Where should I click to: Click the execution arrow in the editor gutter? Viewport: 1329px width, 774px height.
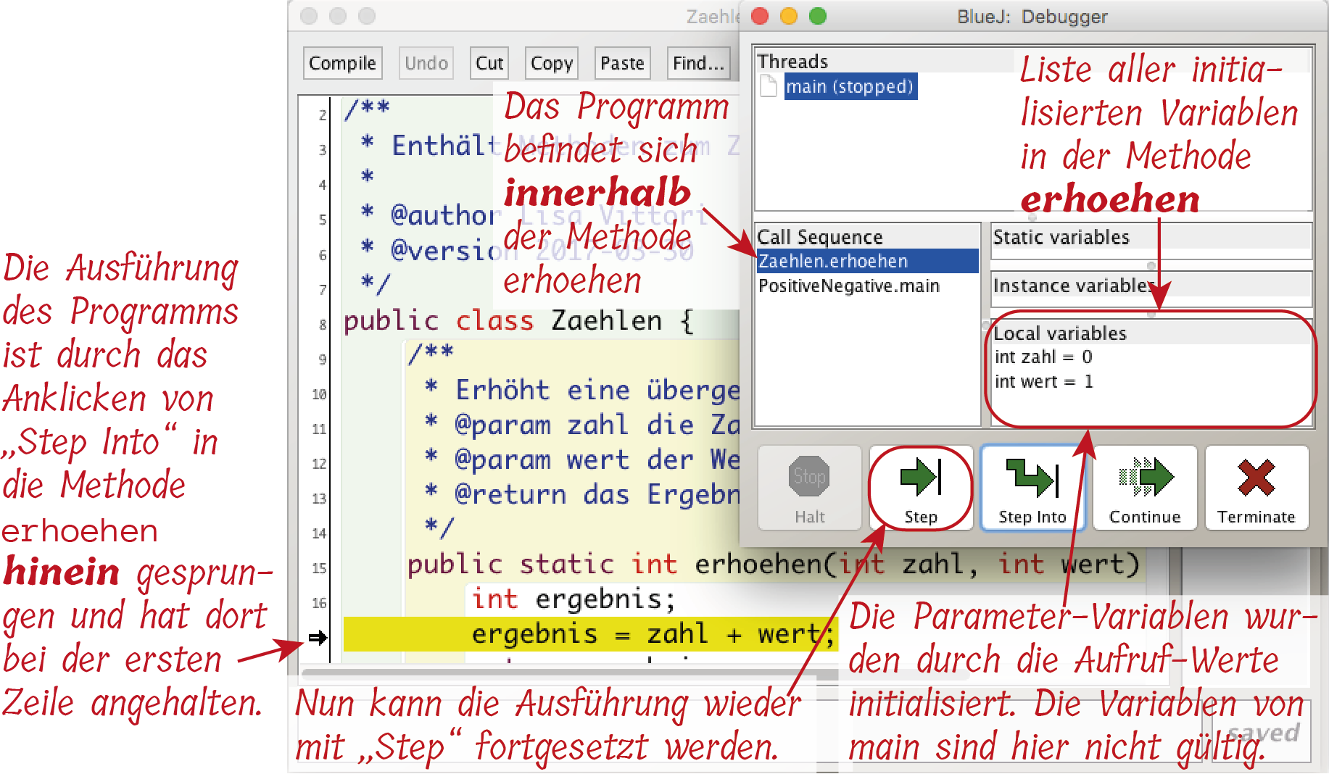pos(318,638)
